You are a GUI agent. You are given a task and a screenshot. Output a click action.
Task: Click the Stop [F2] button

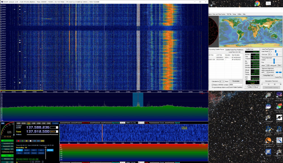[7, 155]
